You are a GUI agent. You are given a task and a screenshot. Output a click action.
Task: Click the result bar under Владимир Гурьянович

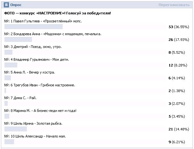[x=11, y=65]
